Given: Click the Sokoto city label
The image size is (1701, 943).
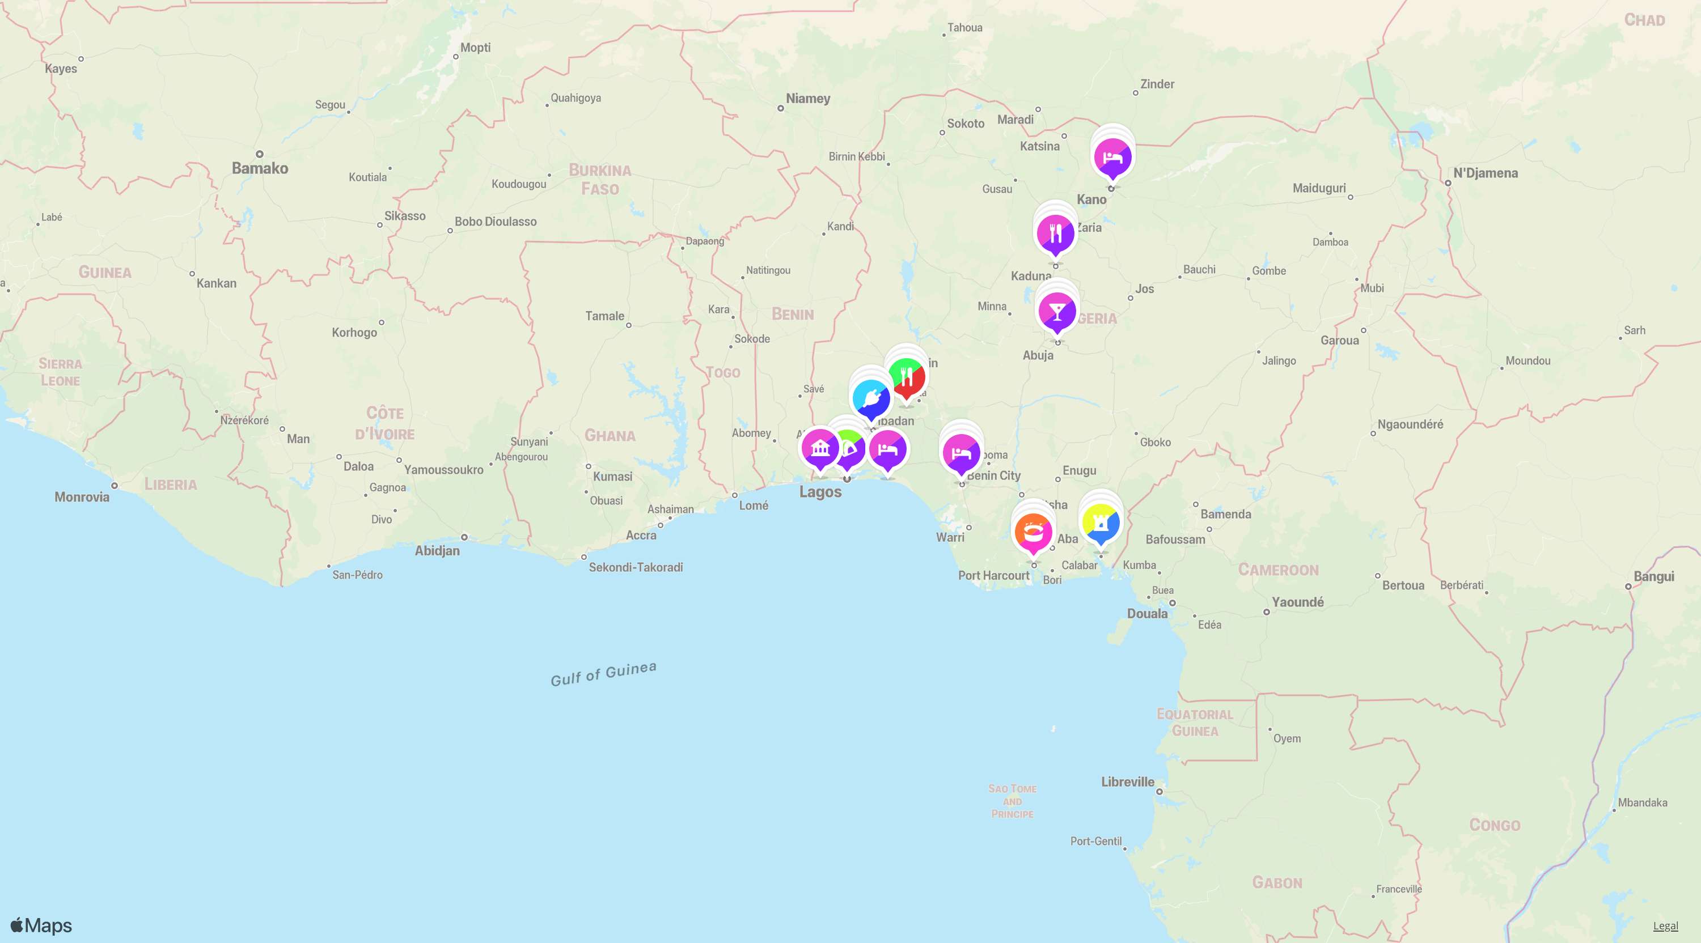Looking at the screenshot, I should [966, 124].
